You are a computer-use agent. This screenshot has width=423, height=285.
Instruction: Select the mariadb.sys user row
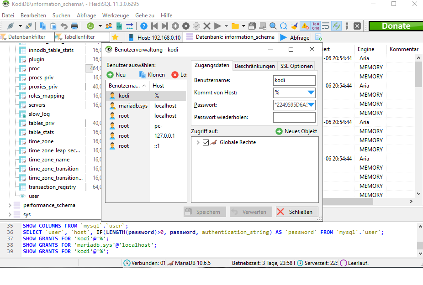(146, 106)
